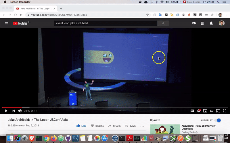Open App Store from the Dock

[105, 138]
